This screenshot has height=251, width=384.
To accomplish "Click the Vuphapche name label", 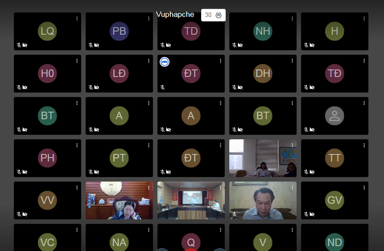I will click(175, 14).
